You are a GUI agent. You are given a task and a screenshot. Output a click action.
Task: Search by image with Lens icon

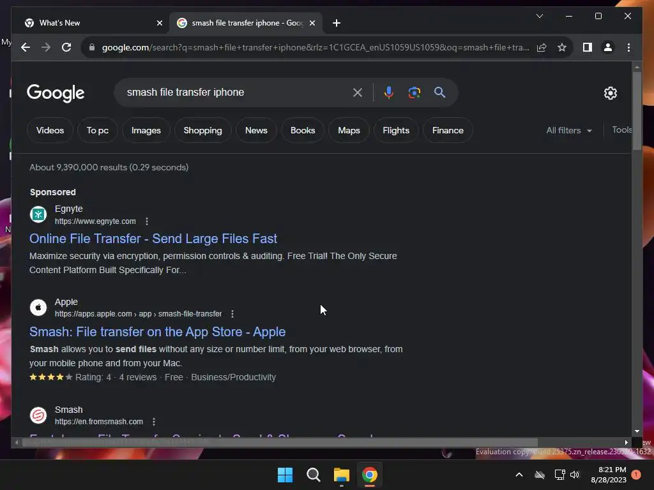tap(414, 93)
